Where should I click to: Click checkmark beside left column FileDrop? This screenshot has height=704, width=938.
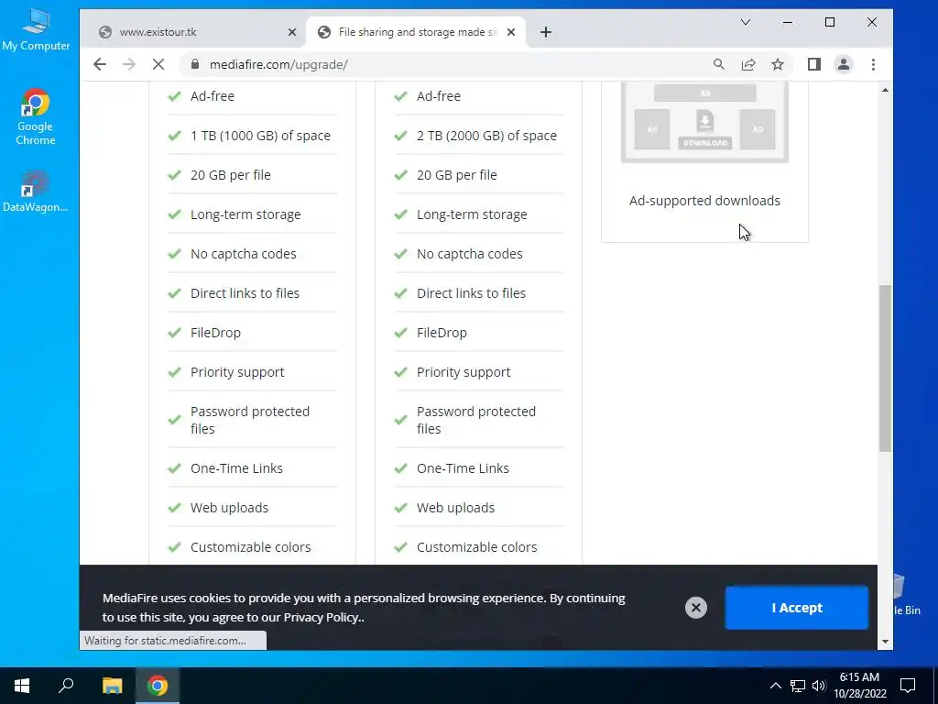(174, 333)
